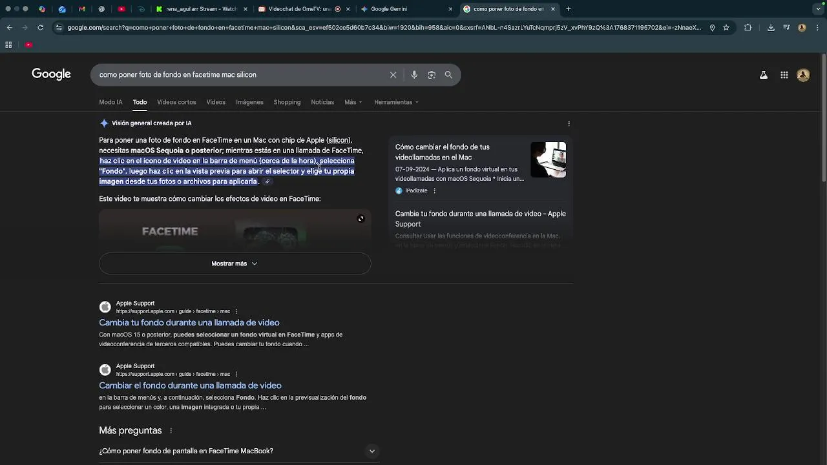The width and height of the screenshot is (827, 465).
Task: Open 'Cómo cambiar el fondo de tus videollamadas' source
Action: 443,152
